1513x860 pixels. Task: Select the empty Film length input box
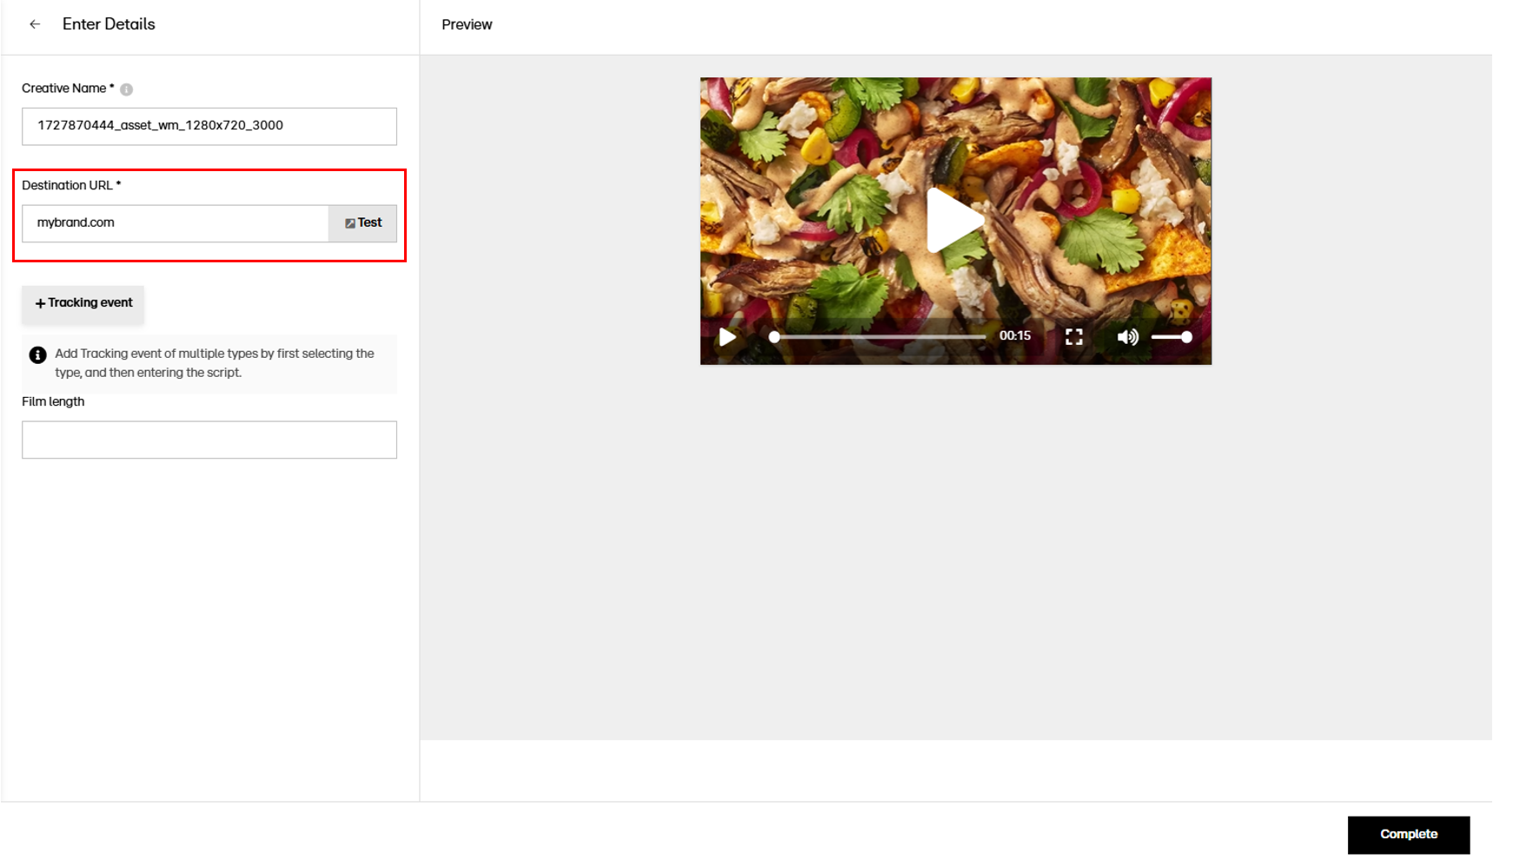coord(209,440)
